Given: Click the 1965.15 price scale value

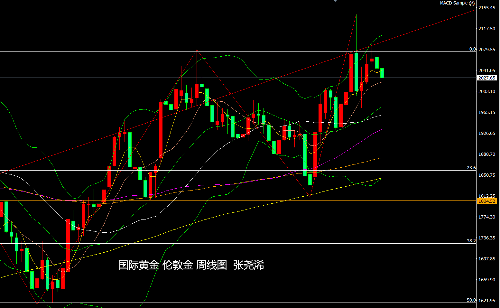Looking at the screenshot, I should 487,112.
